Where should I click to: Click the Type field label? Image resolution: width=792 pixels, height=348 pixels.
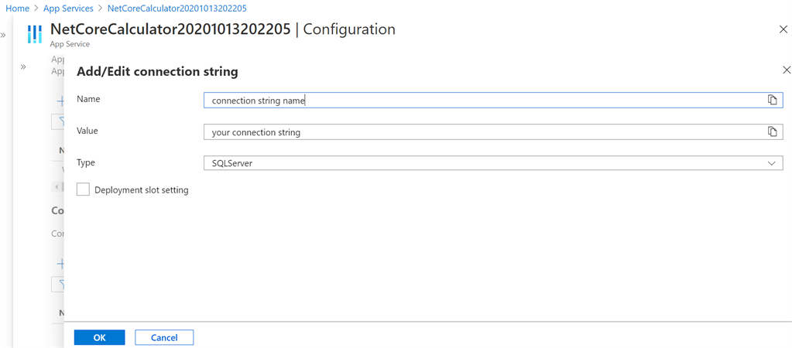coord(86,162)
